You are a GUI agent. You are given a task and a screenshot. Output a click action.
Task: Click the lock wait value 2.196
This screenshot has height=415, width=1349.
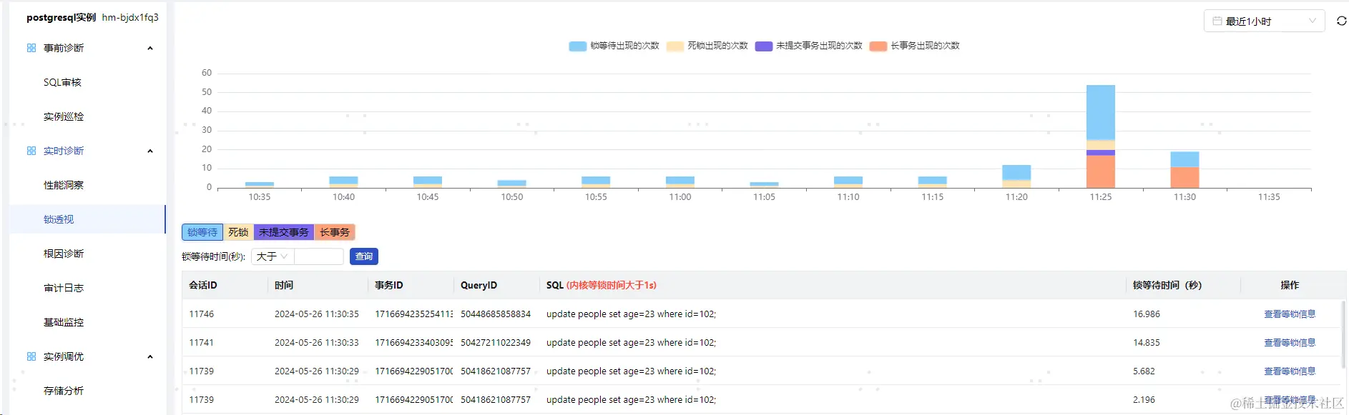[1144, 400]
